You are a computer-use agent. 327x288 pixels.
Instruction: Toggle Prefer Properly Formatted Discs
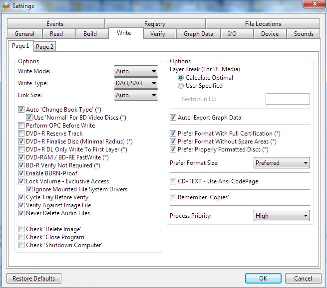(173, 149)
